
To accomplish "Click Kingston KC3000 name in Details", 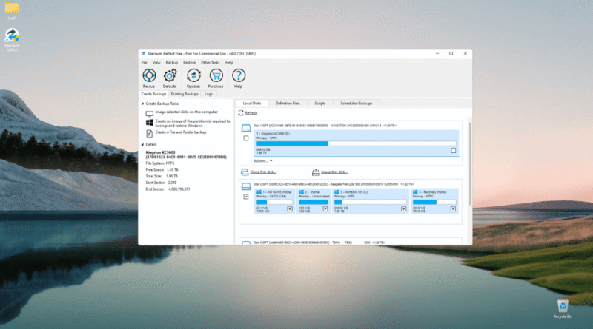I will (160, 152).
